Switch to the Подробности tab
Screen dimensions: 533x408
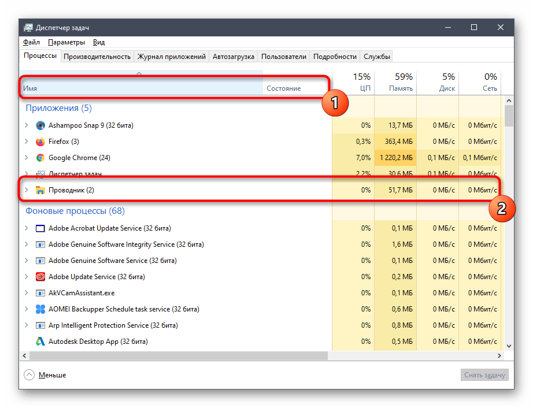coord(335,57)
